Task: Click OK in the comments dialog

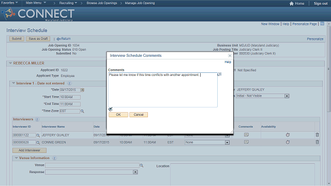Action: point(118,115)
